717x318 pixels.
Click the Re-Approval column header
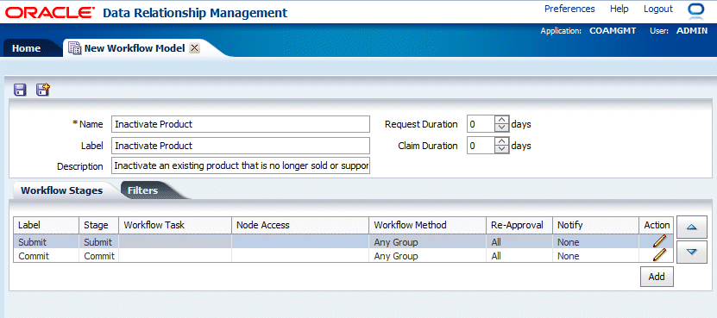[519, 225]
